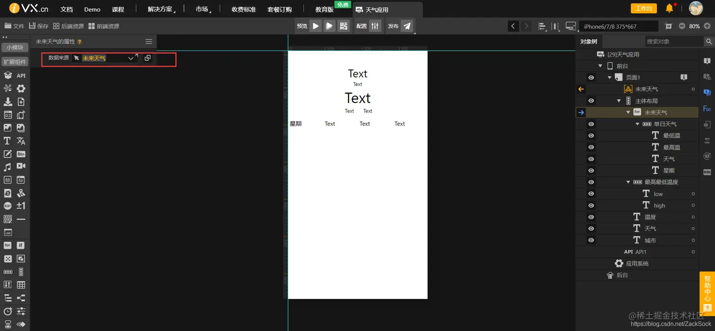Select the API component icon in the left toolbox
715x331 pixels.
21,76
